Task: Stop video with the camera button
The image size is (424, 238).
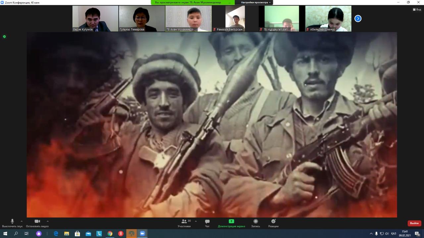Action: click(37, 222)
